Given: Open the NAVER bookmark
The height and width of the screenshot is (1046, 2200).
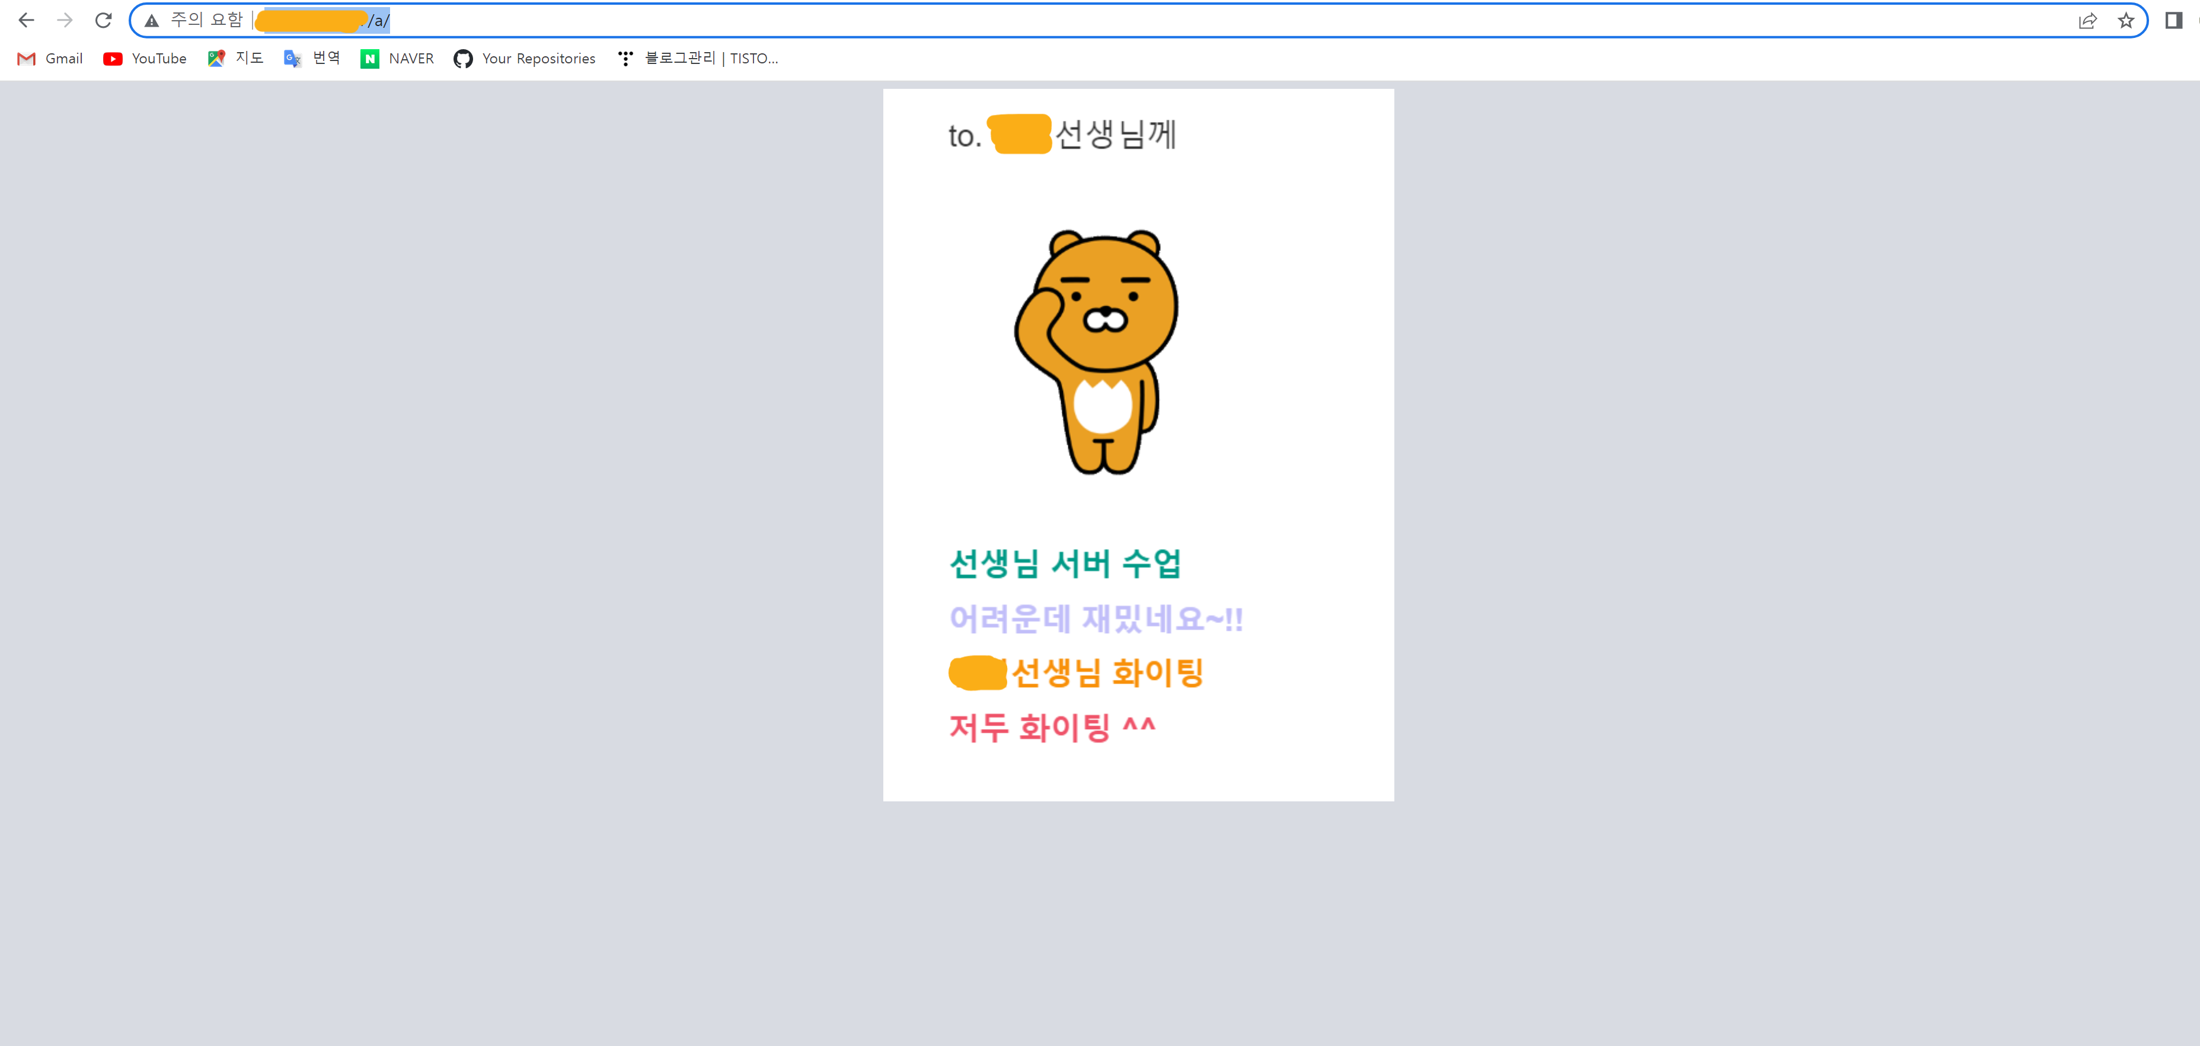Looking at the screenshot, I should [398, 58].
